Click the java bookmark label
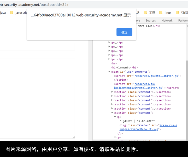The width and height of the screenshot is (188, 157). [3, 13]
